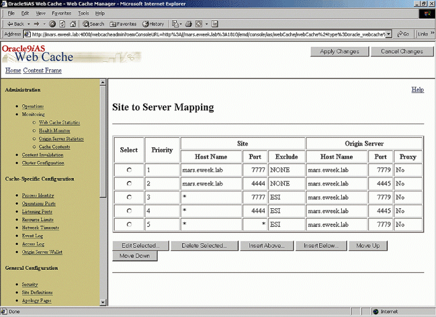
Task: Open the Favorites toolbar button
Action: [123, 24]
